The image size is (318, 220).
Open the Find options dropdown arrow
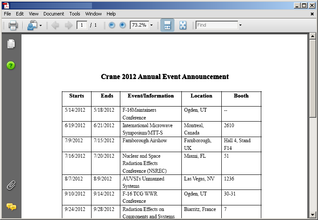(x=240, y=25)
